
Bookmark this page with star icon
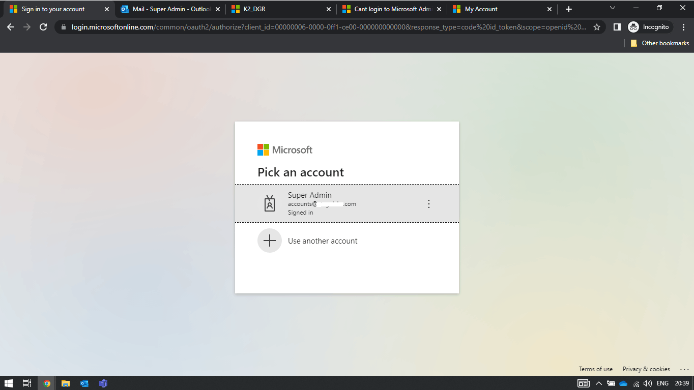(597, 27)
